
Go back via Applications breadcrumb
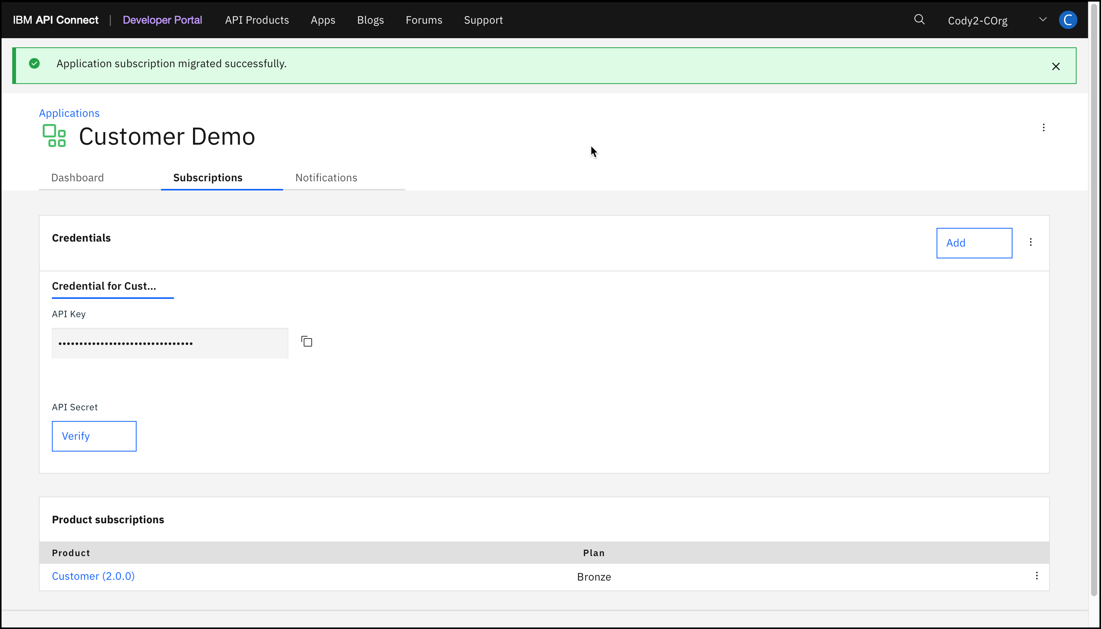[x=69, y=113]
